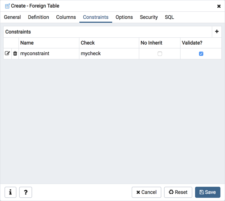Click the mycheck cell in Check column
The width and height of the screenshot is (225, 201).
point(109,54)
